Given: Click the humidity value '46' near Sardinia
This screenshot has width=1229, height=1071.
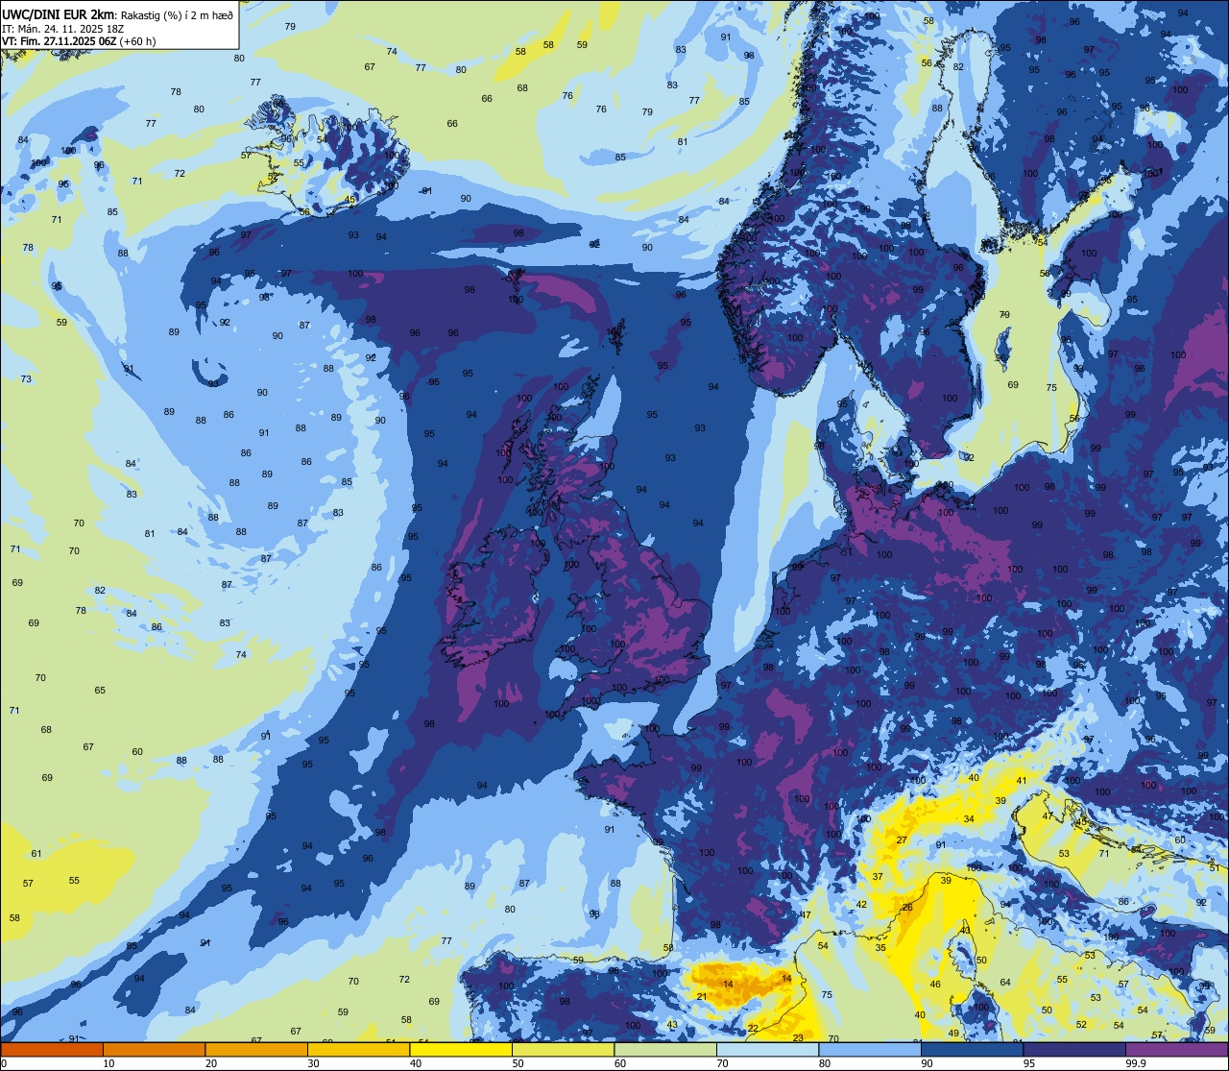Looking at the screenshot, I should point(935,985).
